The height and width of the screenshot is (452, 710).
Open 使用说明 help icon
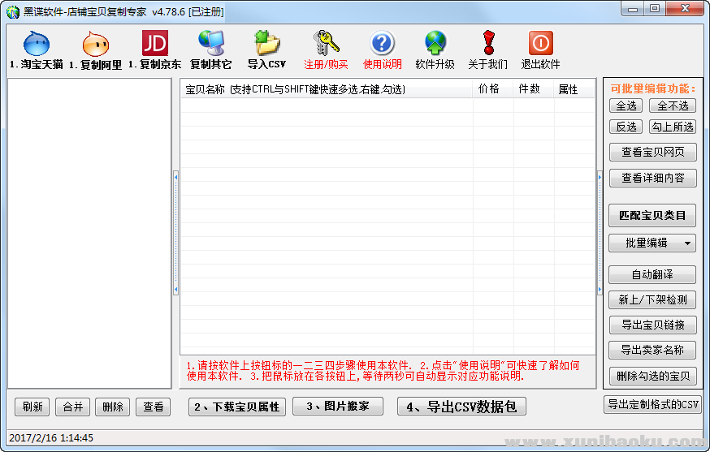[382, 44]
